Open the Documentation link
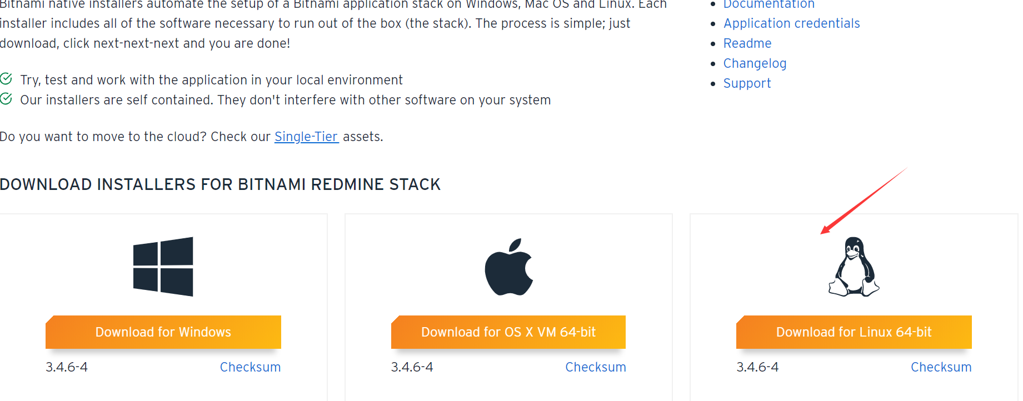 click(x=769, y=4)
